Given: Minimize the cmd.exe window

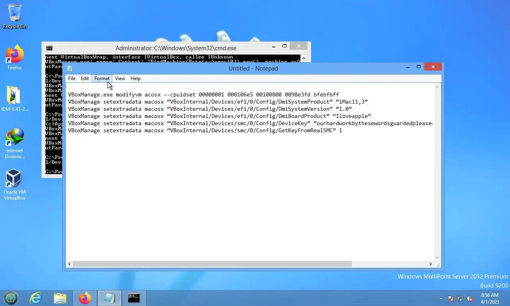Looking at the screenshot, I should click(x=274, y=46).
